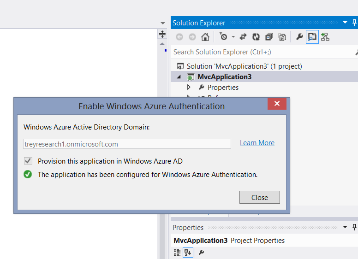Open Properties wrench in Solution Explorer toolbar

(299, 36)
